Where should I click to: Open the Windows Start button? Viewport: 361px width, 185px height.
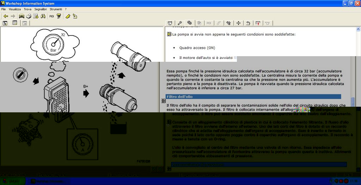pyautogui.click(x=13, y=181)
